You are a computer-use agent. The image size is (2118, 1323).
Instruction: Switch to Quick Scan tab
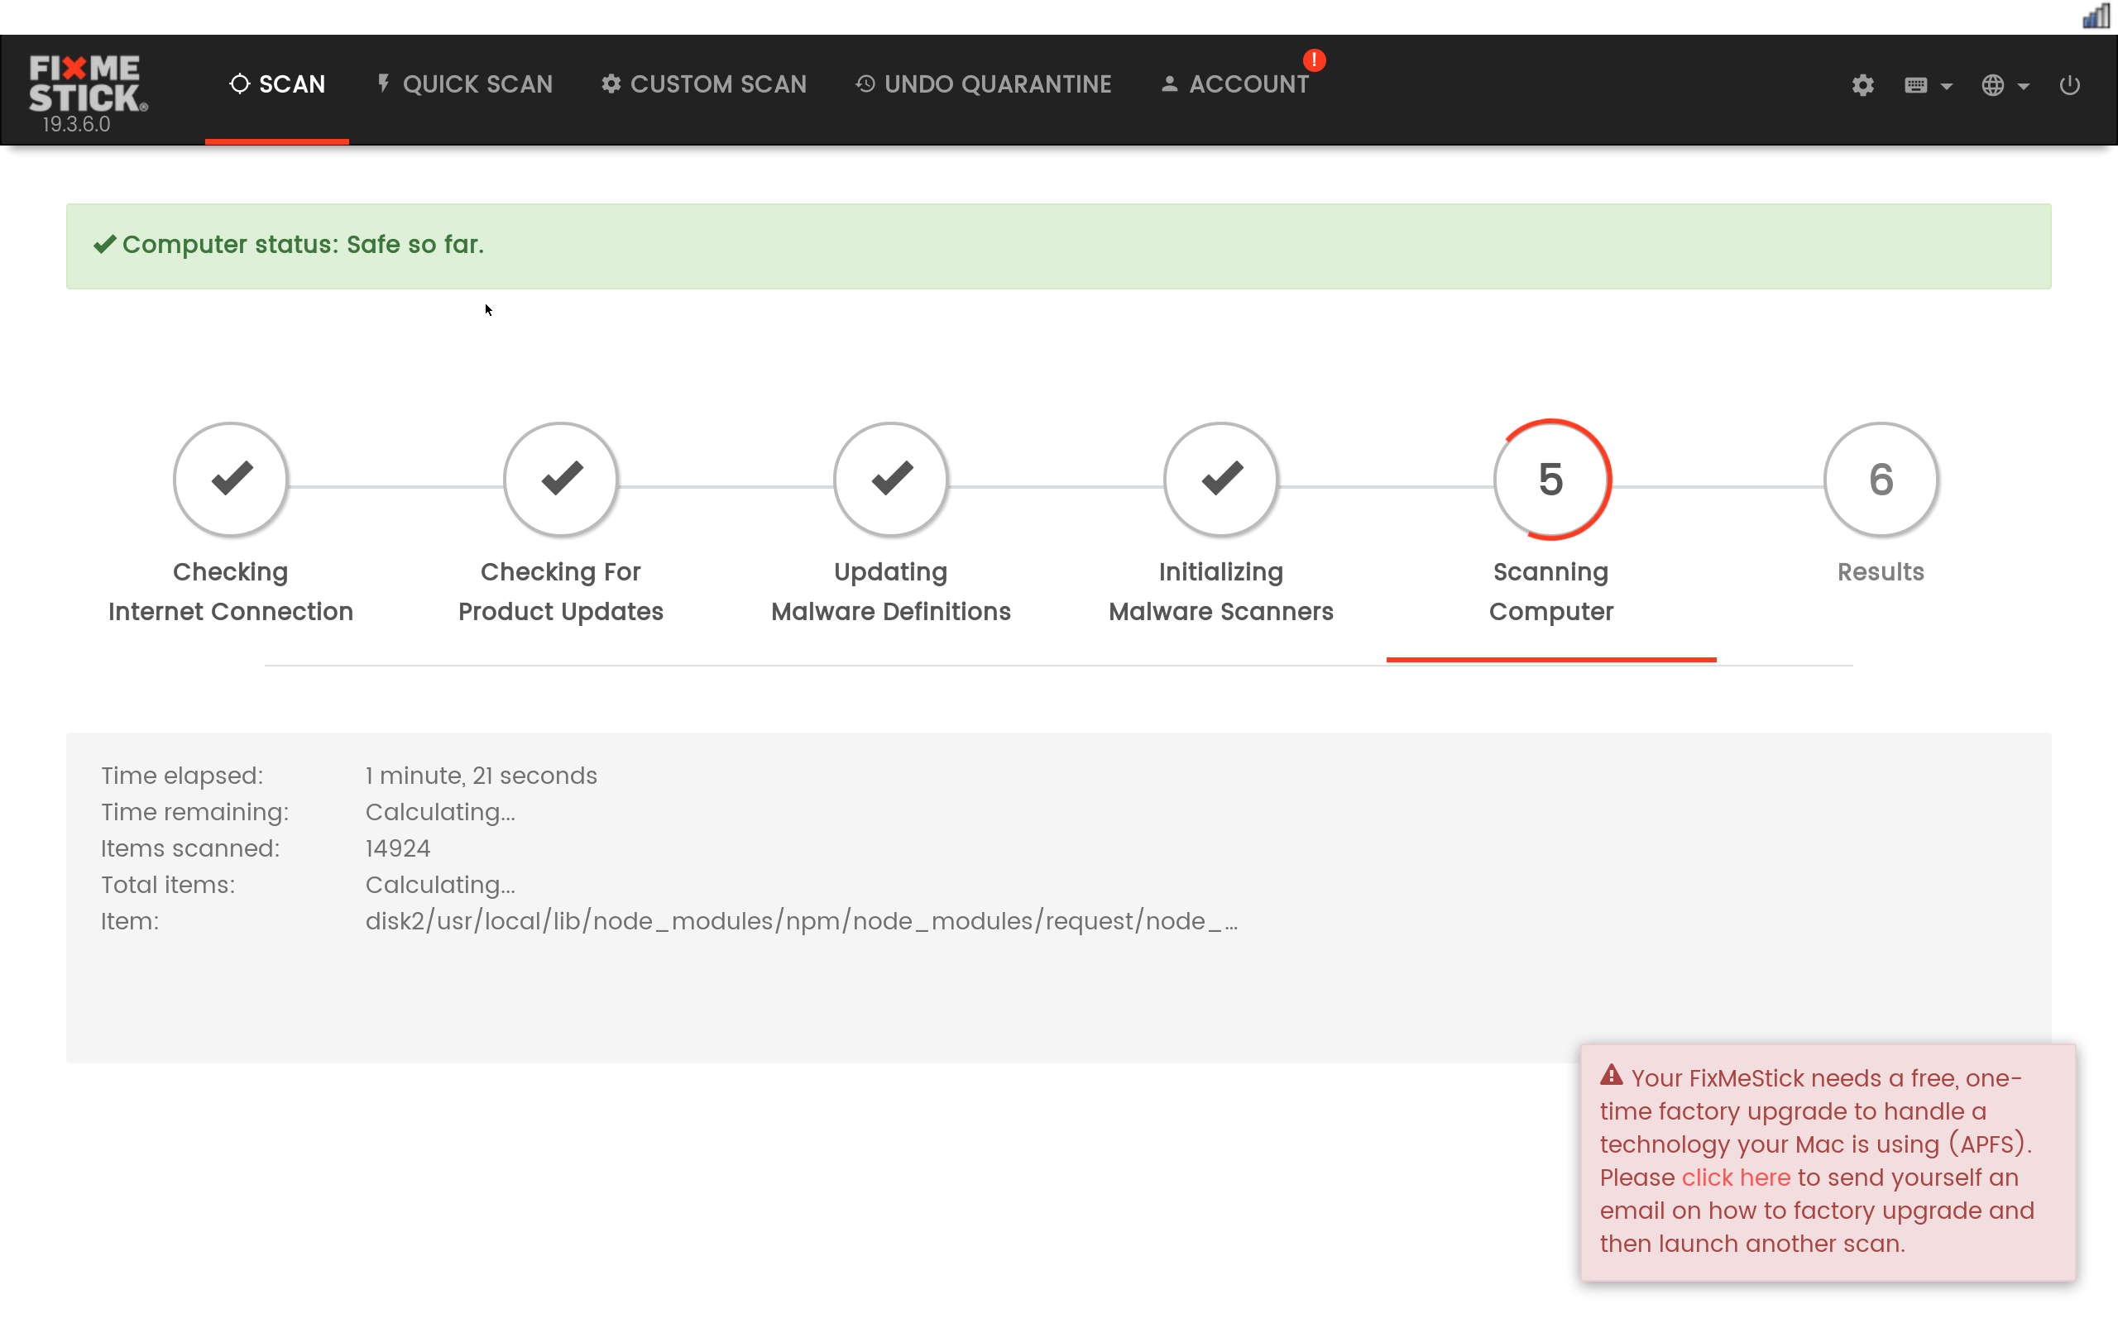click(464, 84)
